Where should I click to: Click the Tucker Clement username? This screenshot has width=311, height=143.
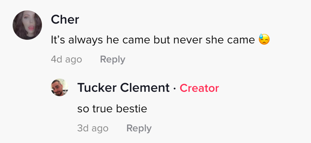(x=123, y=88)
